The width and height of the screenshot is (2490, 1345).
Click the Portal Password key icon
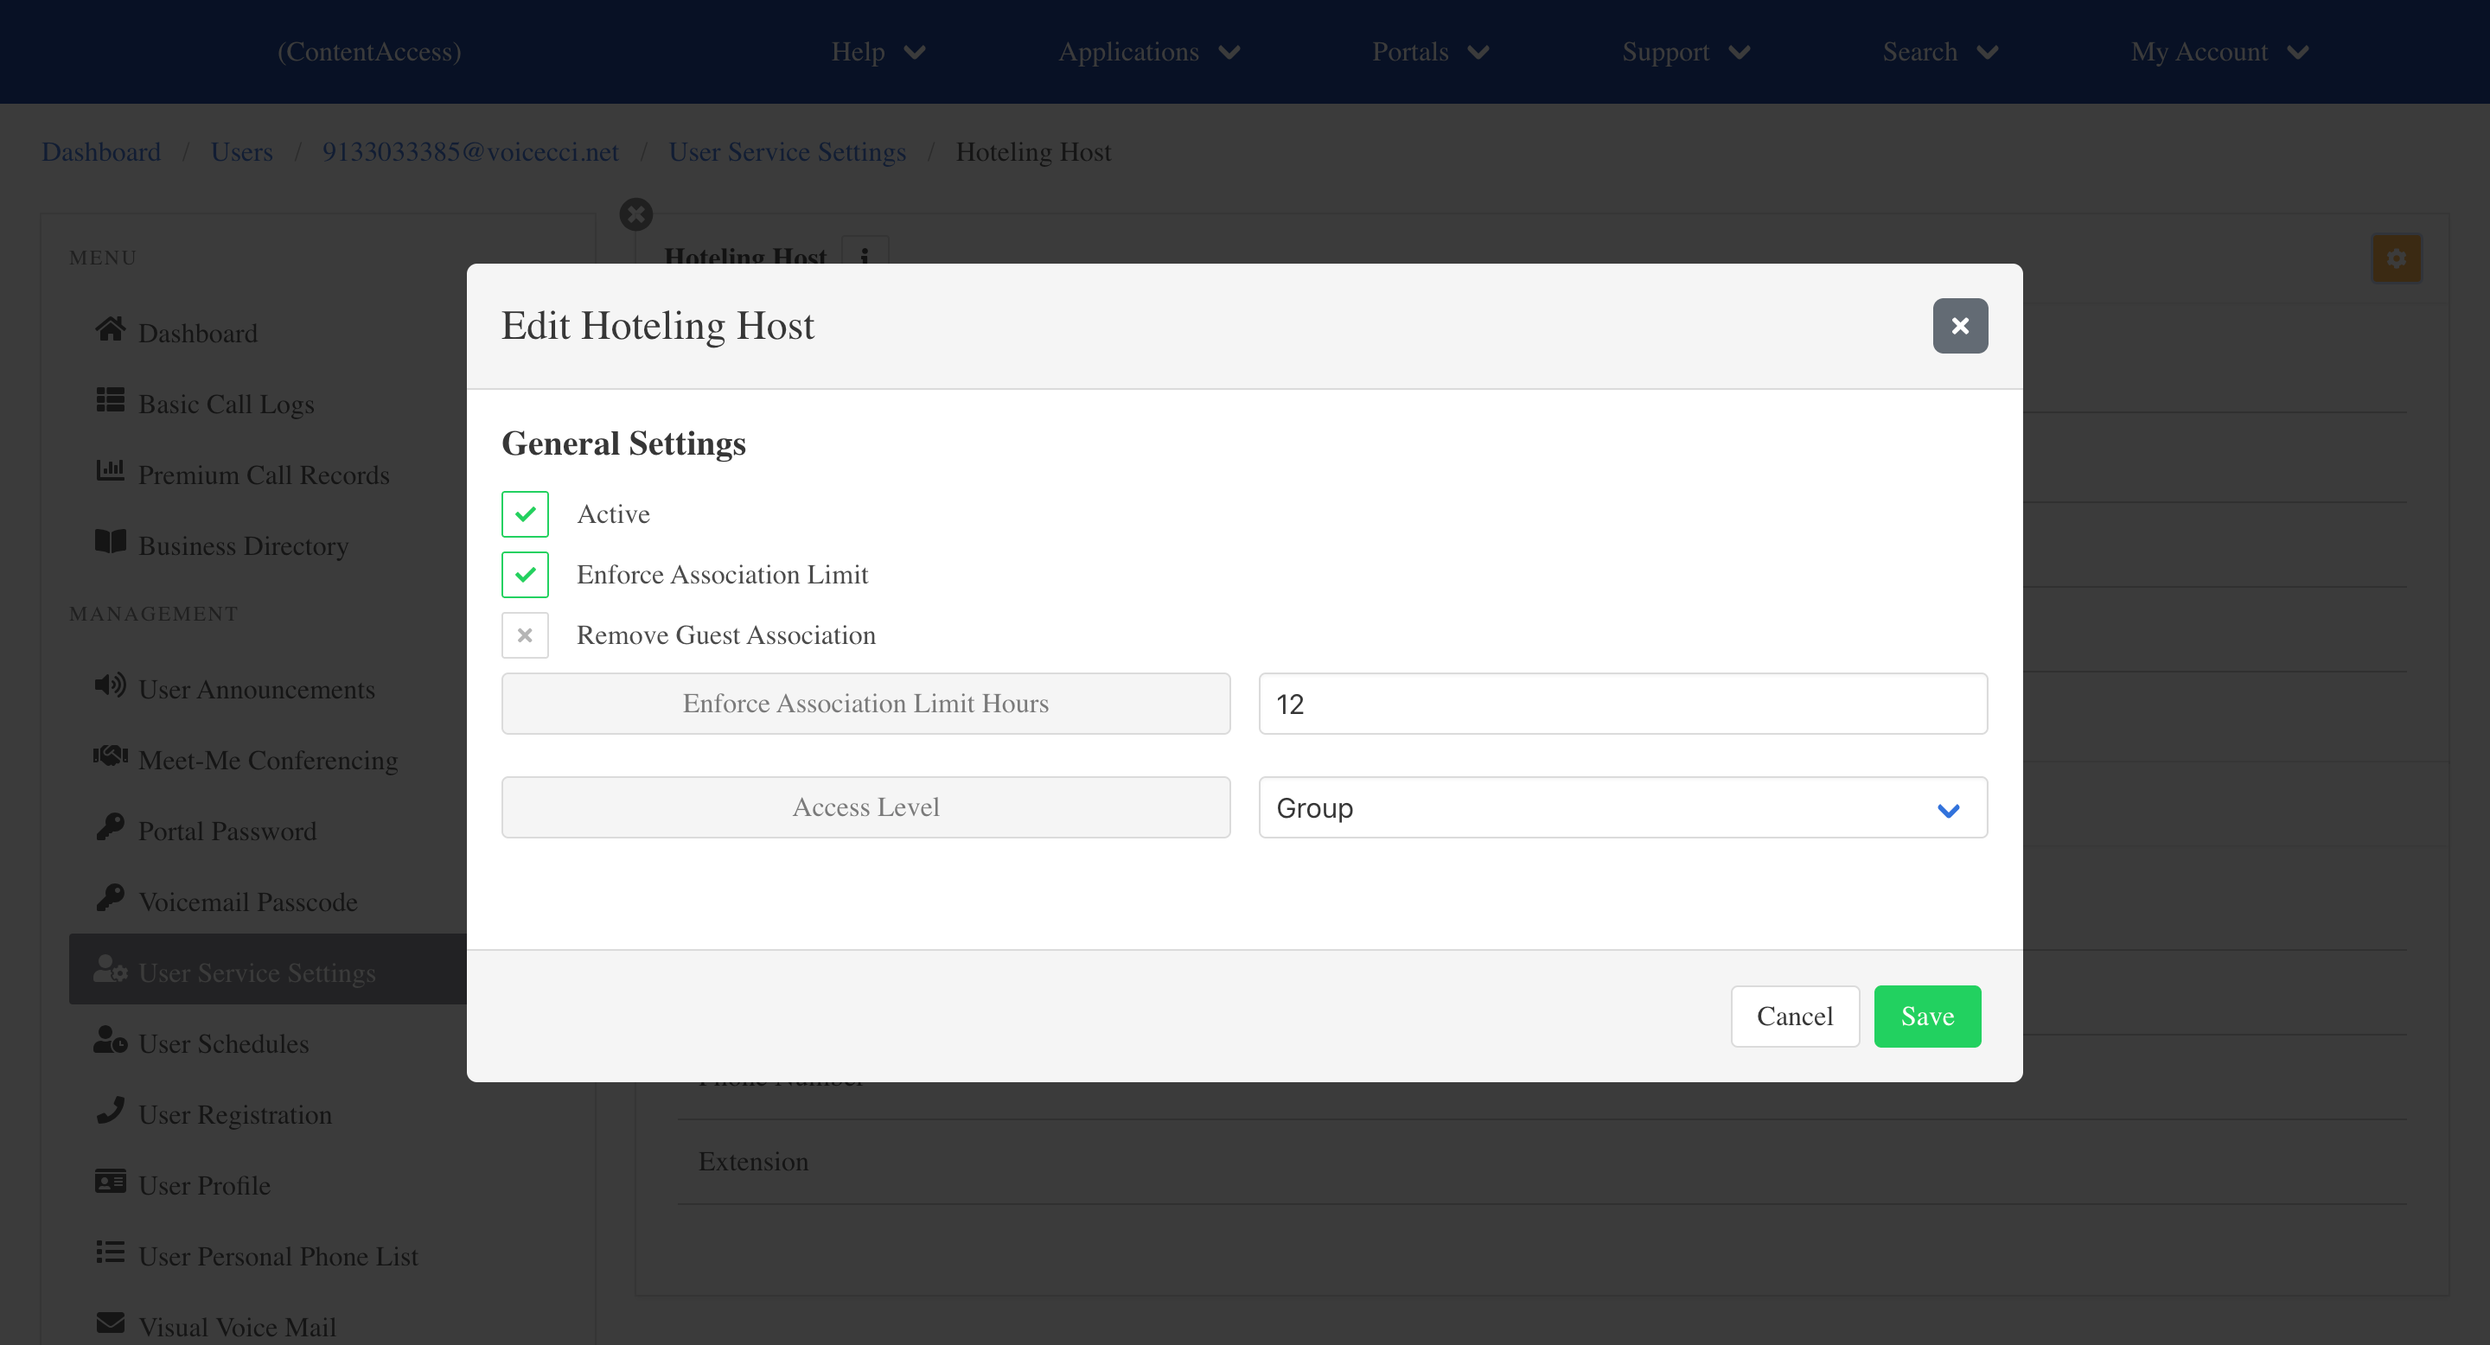[x=110, y=827]
